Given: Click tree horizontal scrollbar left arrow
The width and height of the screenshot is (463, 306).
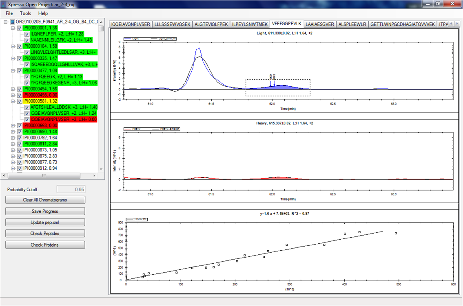Looking at the screenshot, I should [x=4, y=175].
